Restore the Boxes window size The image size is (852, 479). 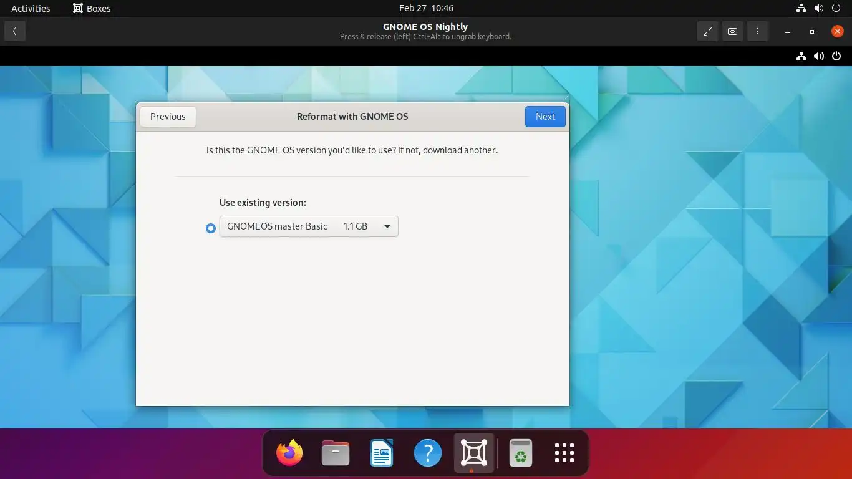pos(812,31)
